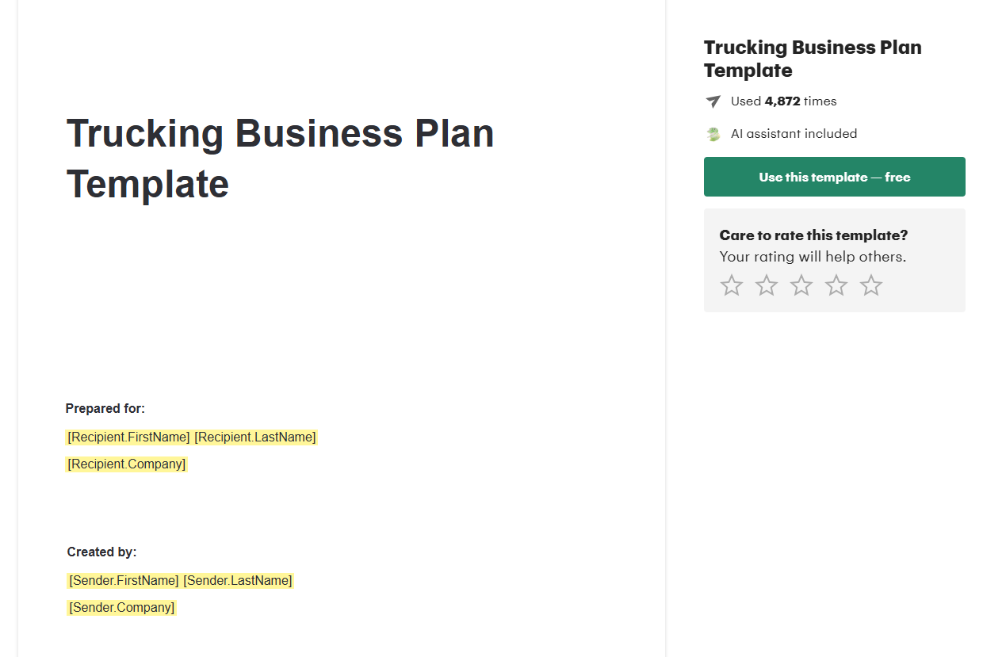Click the 'Prepared for:' label
This screenshot has height=657, width=983.
pyautogui.click(x=105, y=409)
